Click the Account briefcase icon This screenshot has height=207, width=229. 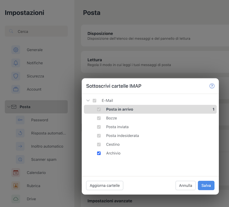tap(16, 89)
